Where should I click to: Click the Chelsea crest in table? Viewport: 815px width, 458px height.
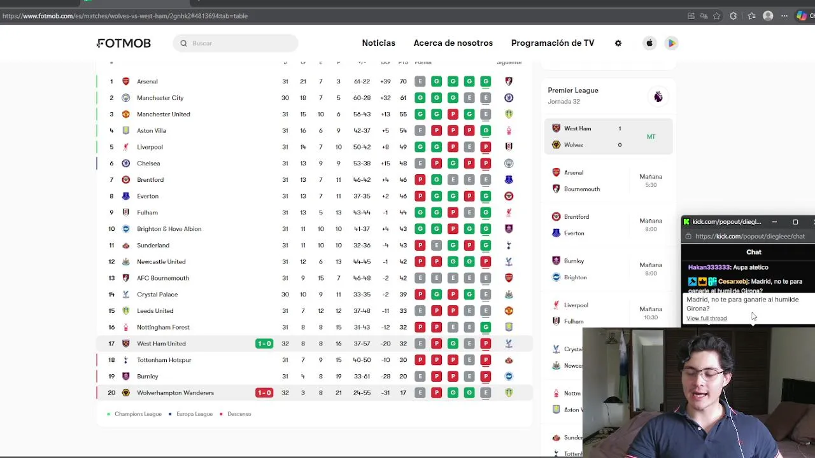(x=125, y=163)
